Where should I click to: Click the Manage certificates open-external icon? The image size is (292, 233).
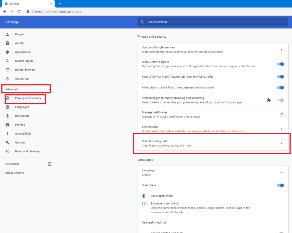click(x=281, y=115)
